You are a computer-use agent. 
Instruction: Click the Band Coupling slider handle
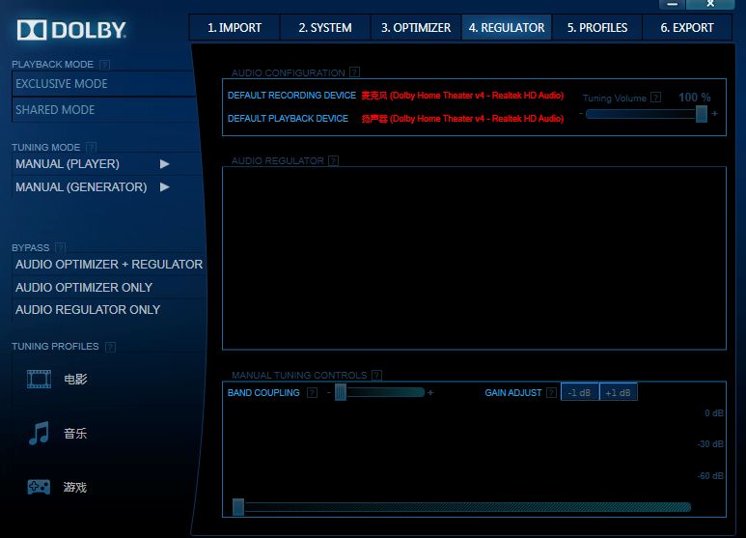click(341, 392)
